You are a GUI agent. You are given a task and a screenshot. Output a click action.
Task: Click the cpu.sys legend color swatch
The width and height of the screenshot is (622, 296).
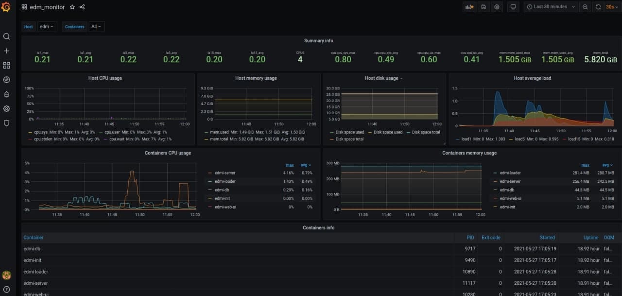(x=30, y=132)
